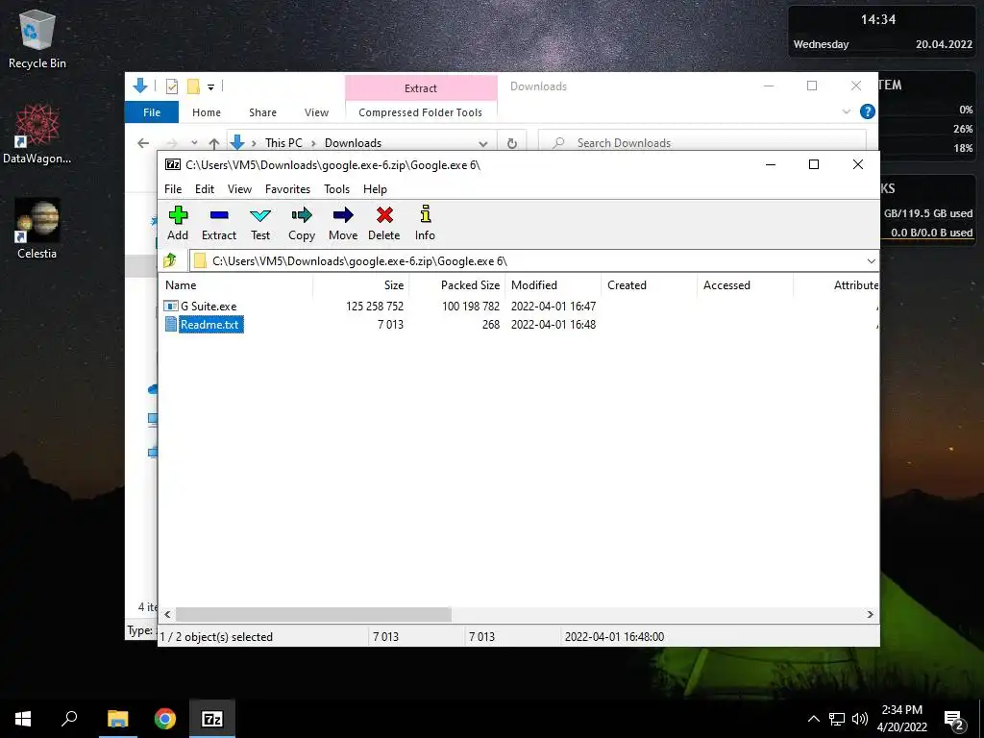Click G Suite.exe size 125 258 752
Image resolution: width=984 pixels, height=738 pixels.
(375, 307)
